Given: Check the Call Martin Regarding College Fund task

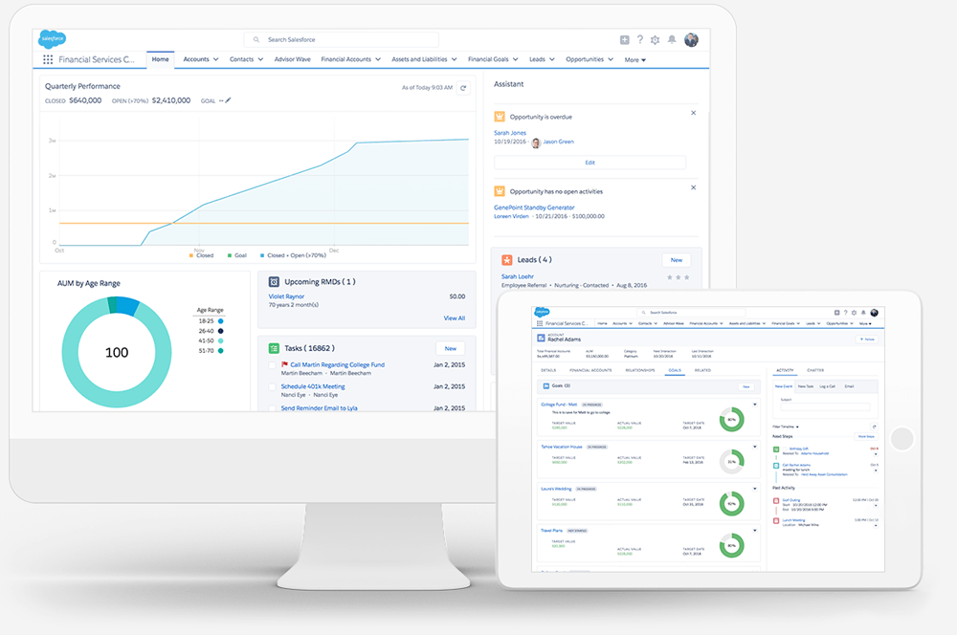Looking at the screenshot, I should click(273, 365).
